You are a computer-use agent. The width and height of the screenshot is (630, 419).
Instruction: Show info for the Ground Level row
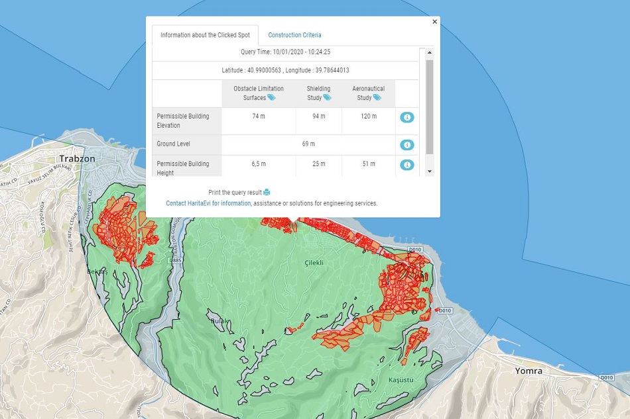coord(407,145)
